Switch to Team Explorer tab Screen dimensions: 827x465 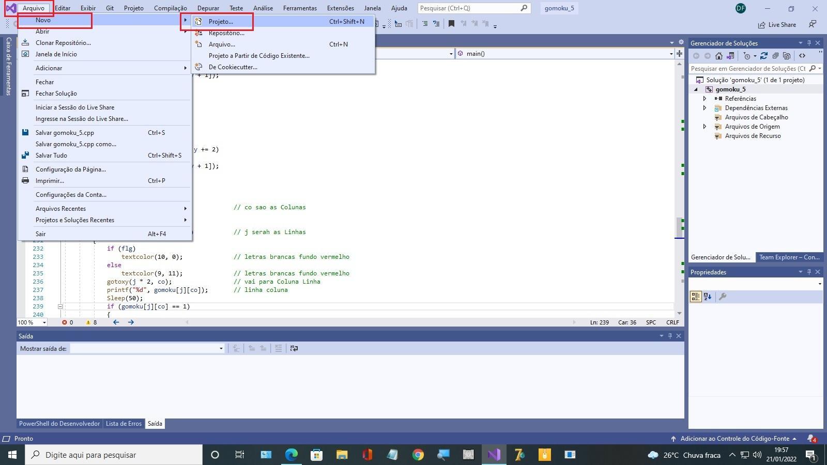click(789, 257)
